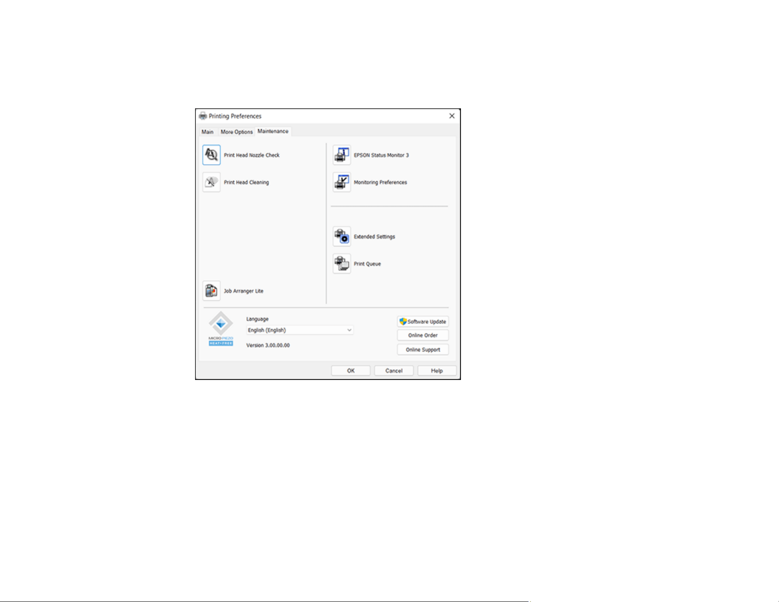Switch to the Main tab

pyautogui.click(x=207, y=132)
